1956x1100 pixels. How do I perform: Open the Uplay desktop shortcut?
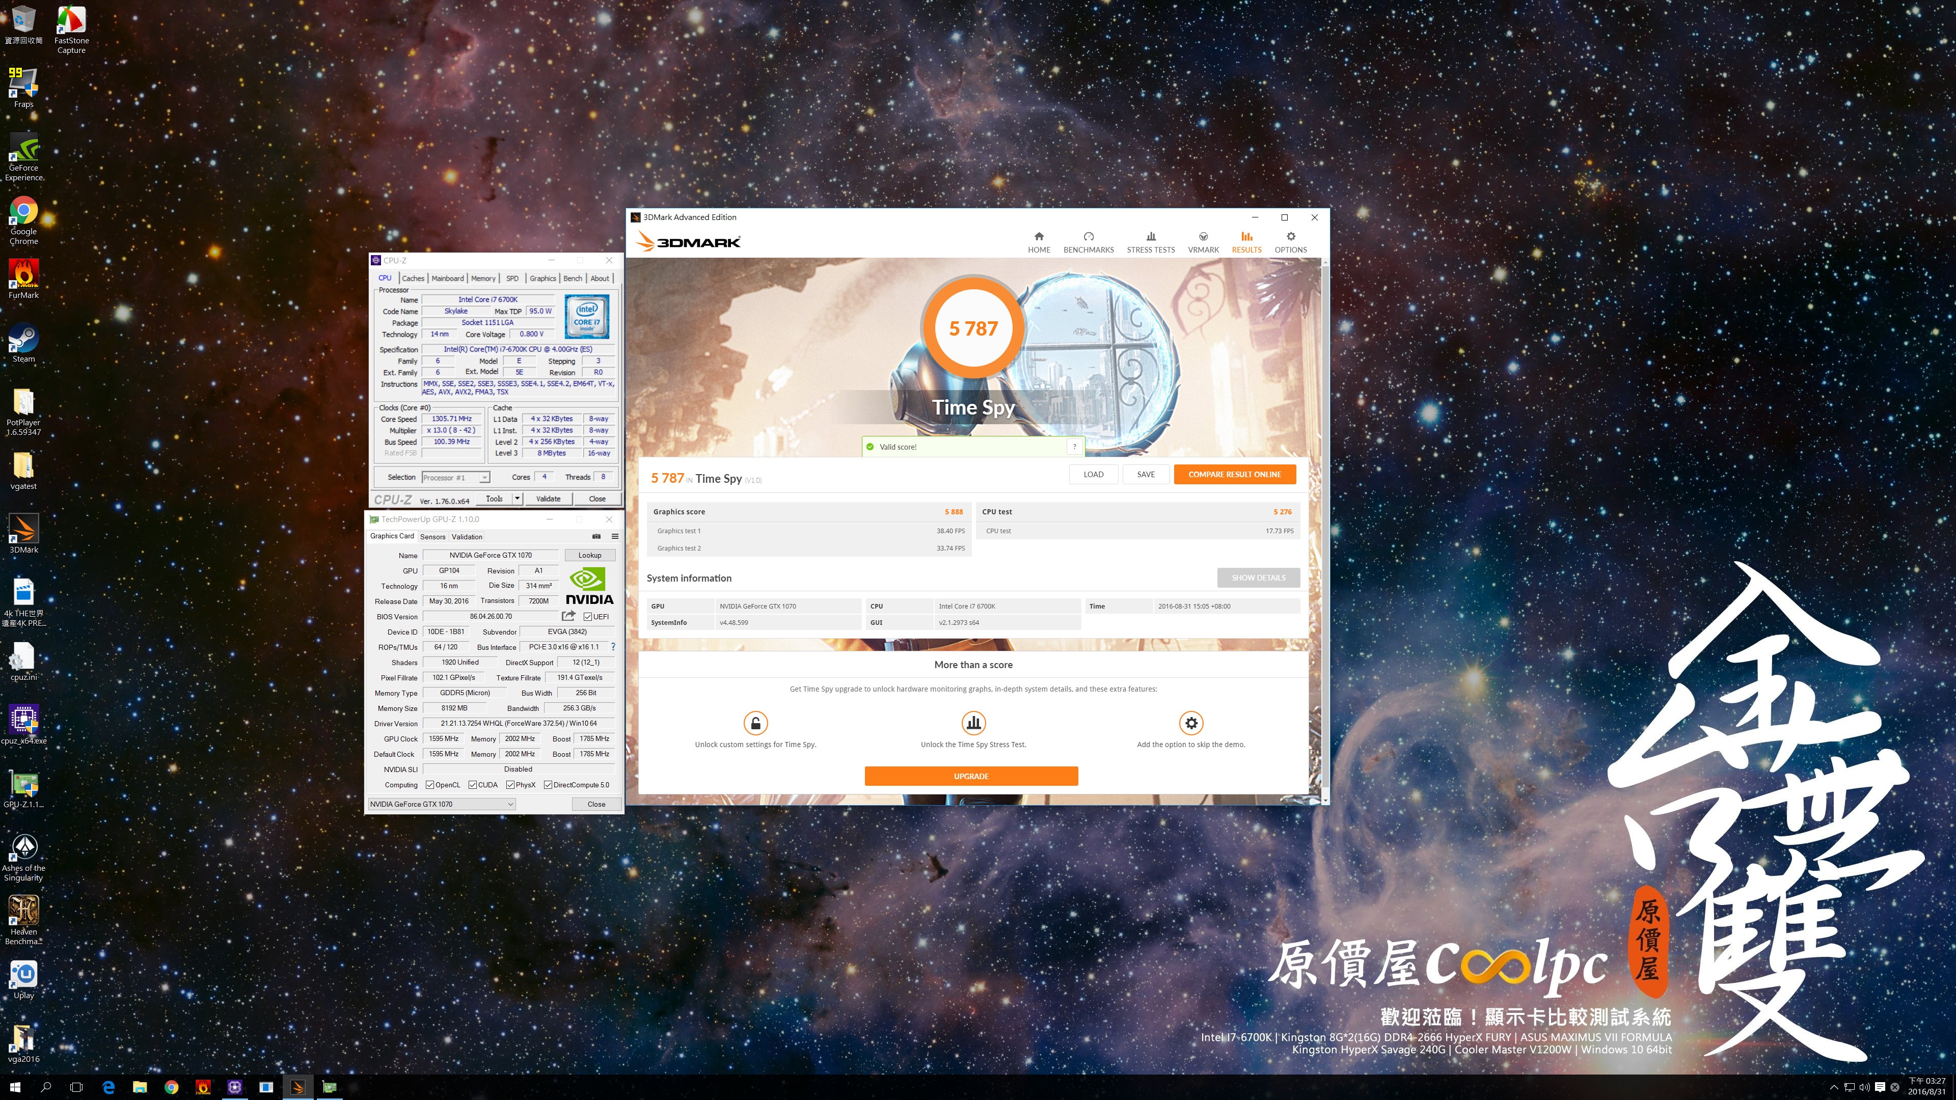(23, 979)
